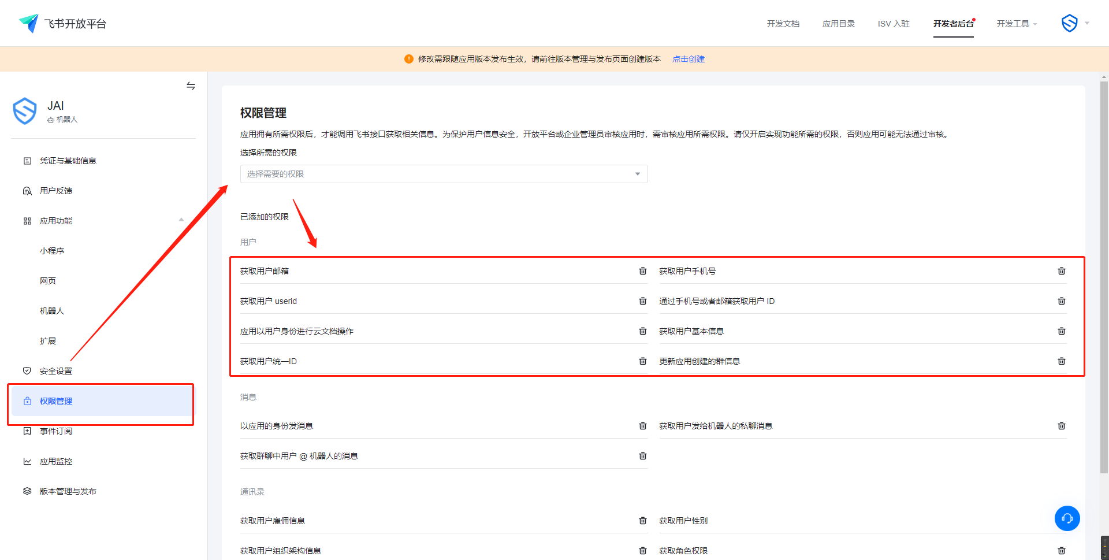The width and height of the screenshot is (1109, 560).
Task: Open the 选择需要的权限 dropdown
Action: coord(444,174)
